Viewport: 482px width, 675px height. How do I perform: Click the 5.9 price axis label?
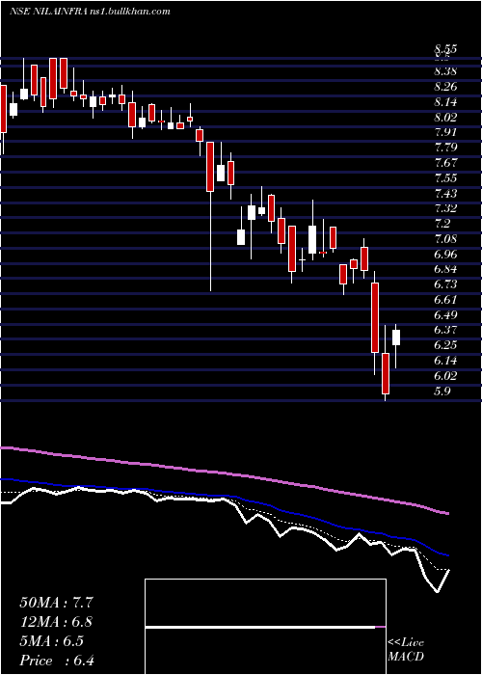click(x=442, y=391)
